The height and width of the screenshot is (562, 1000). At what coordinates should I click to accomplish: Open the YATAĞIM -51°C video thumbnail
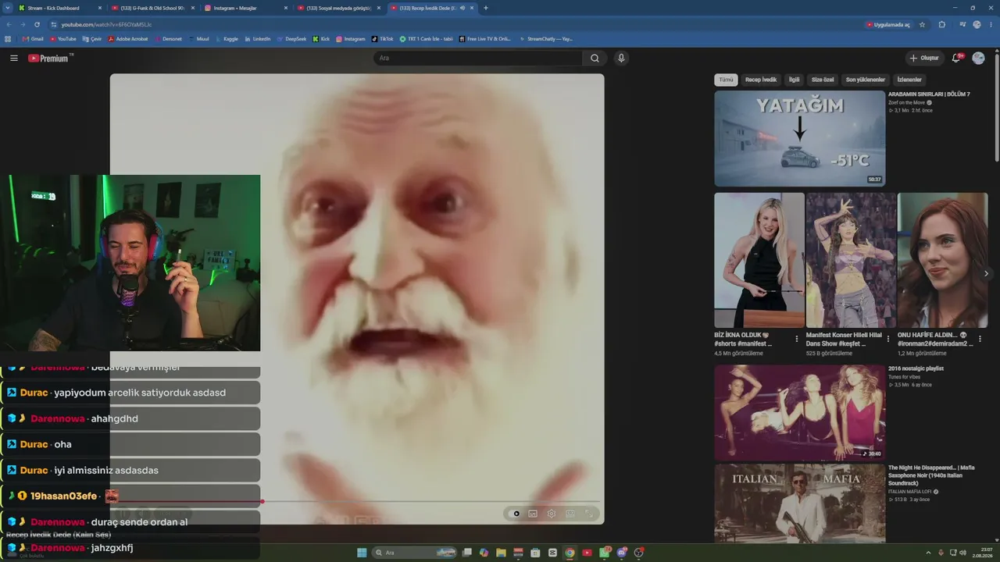pyautogui.click(x=799, y=138)
